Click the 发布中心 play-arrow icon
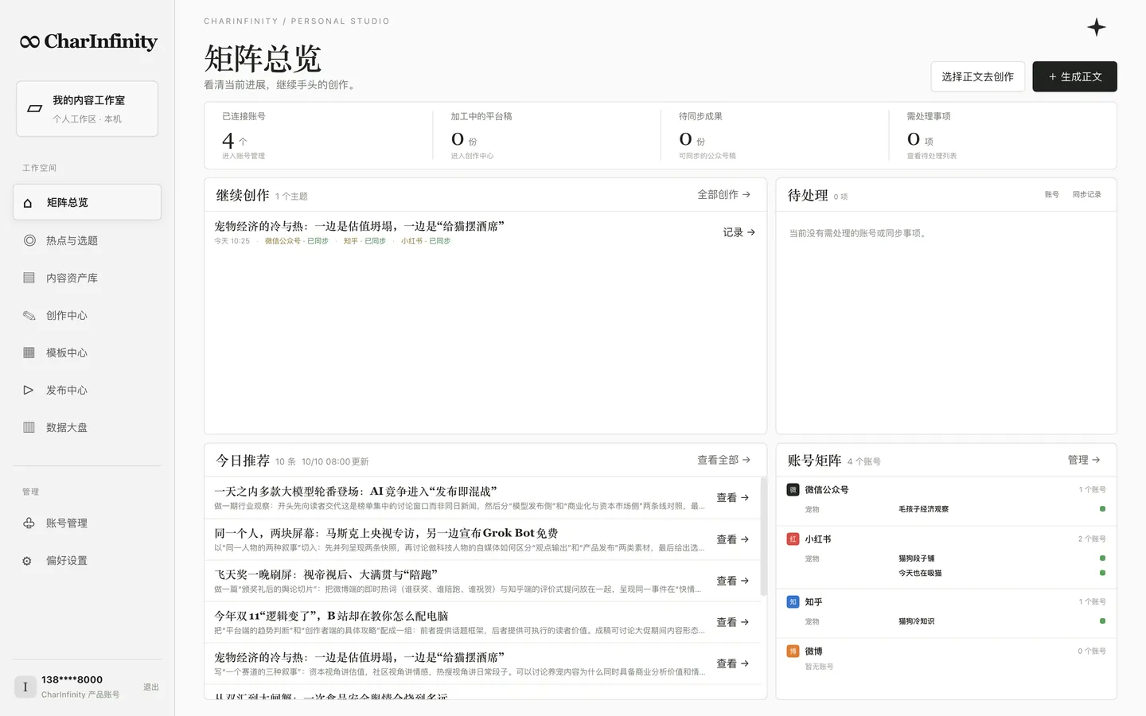This screenshot has width=1146, height=716. (x=29, y=390)
